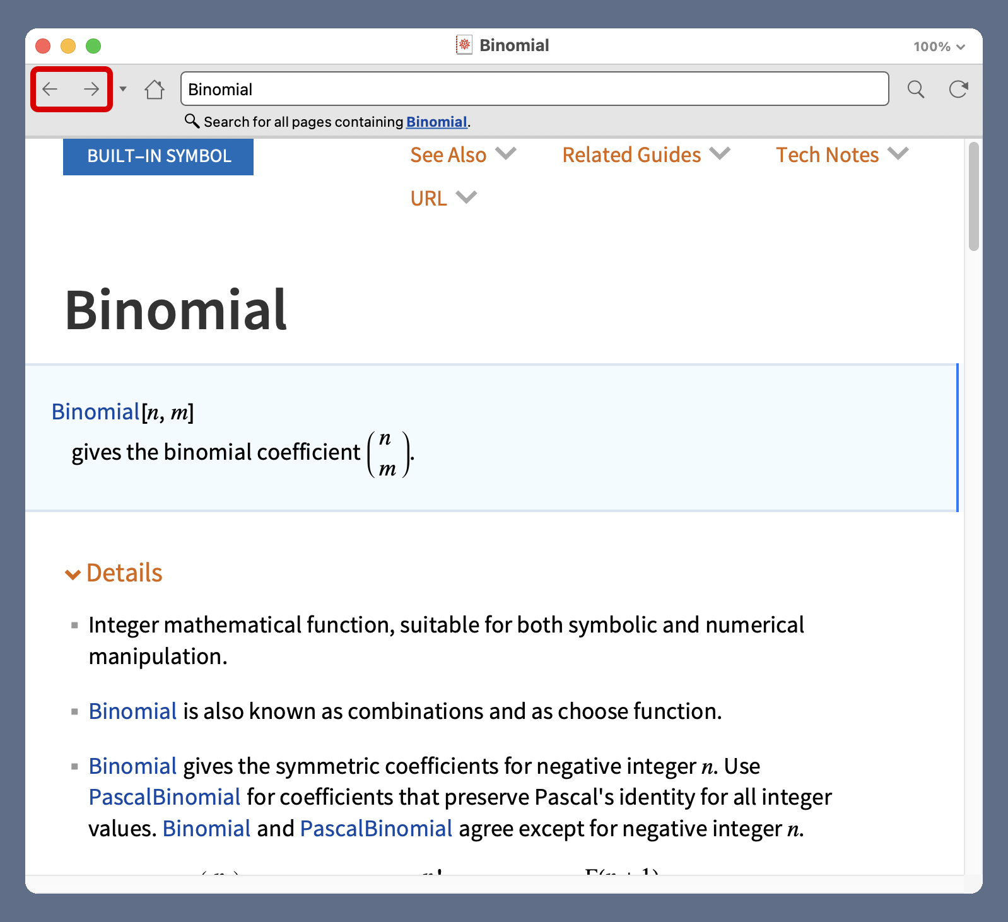Viewport: 1008px width, 922px height.
Task: Click the BUILT-IN SYMBOL badge
Action: coord(158,156)
